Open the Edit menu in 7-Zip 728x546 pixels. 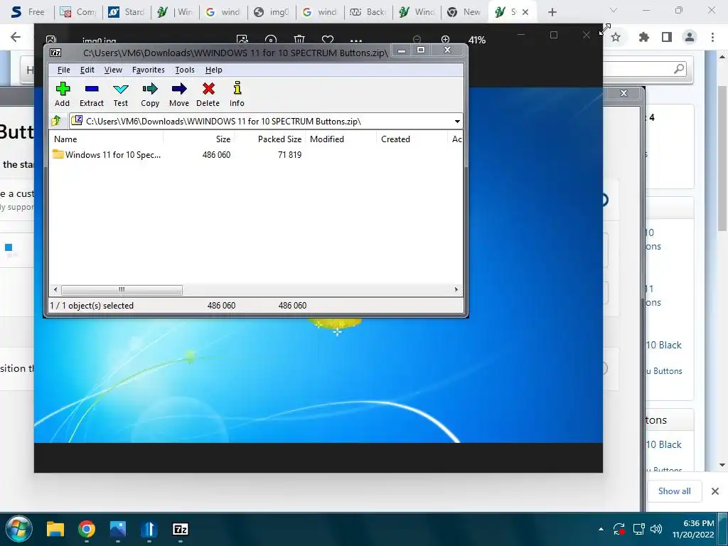87,70
